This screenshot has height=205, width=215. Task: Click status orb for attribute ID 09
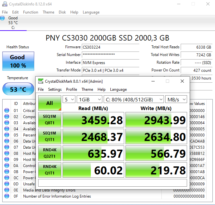pyautogui.click(x=7, y=159)
